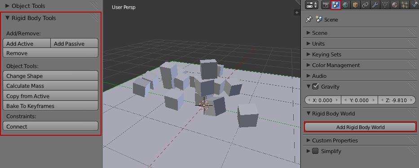This screenshot has width=419, height=168.
Task: Expand the Color Management panel
Action: pyautogui.click(x=309, y=65)
